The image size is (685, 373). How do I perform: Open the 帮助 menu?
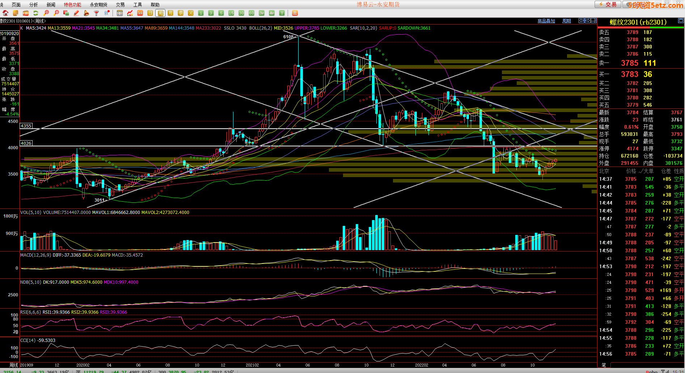coord(155,5)
